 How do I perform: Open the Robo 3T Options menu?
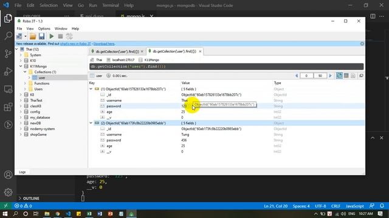click(44, 28)
